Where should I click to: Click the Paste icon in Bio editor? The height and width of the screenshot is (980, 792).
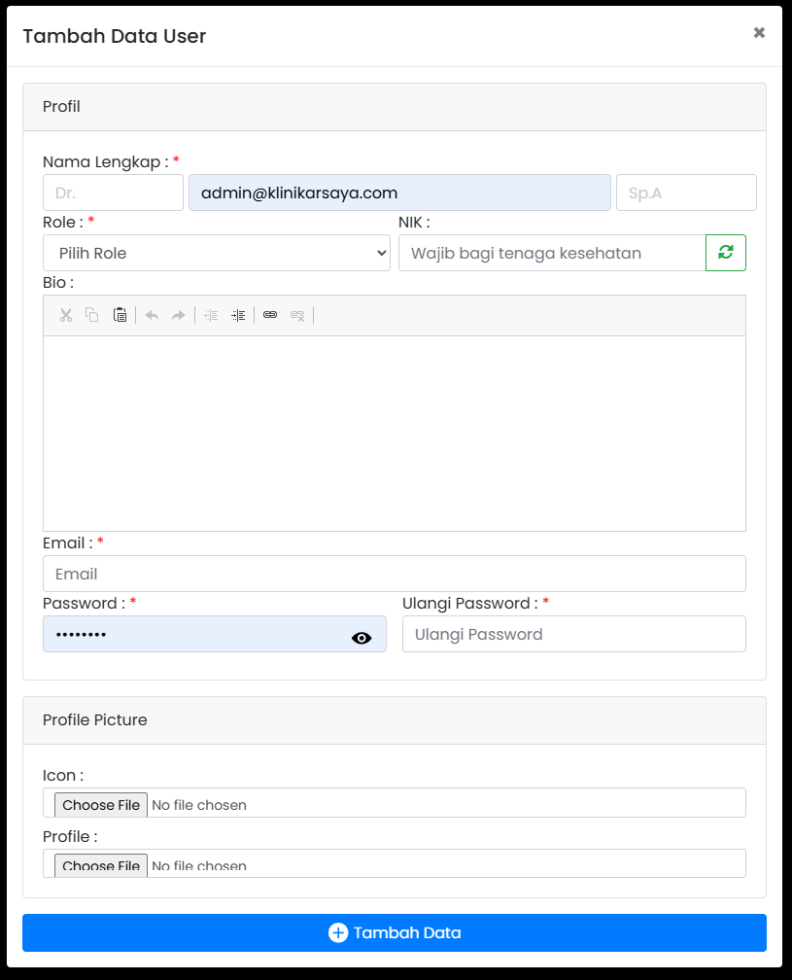pos(120,315)
